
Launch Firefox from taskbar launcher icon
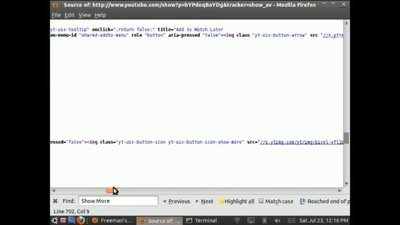click(x=81, y=221)
